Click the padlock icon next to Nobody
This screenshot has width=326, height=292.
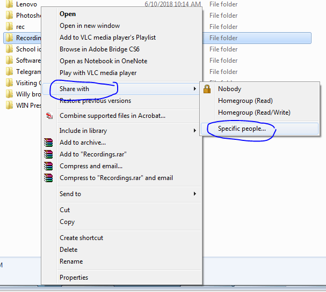[x=207, y=89]
